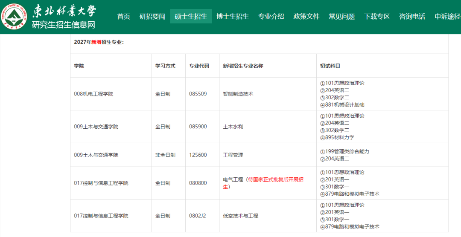Click the code 080800
This screenshot has height=237, width=461.
(198, 183)
